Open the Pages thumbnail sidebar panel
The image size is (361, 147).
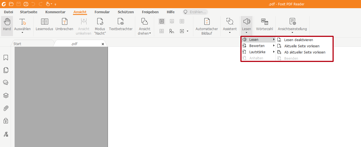6,70
